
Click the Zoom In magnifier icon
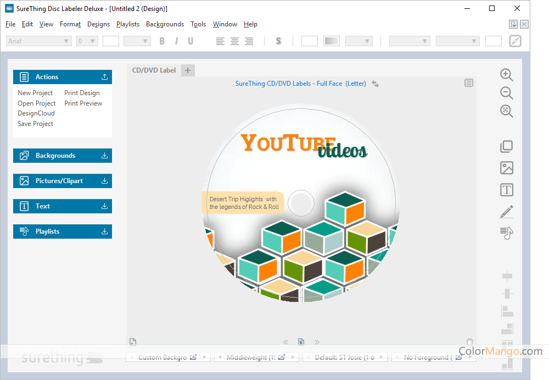pyautogui.click(x=506, y=75)
